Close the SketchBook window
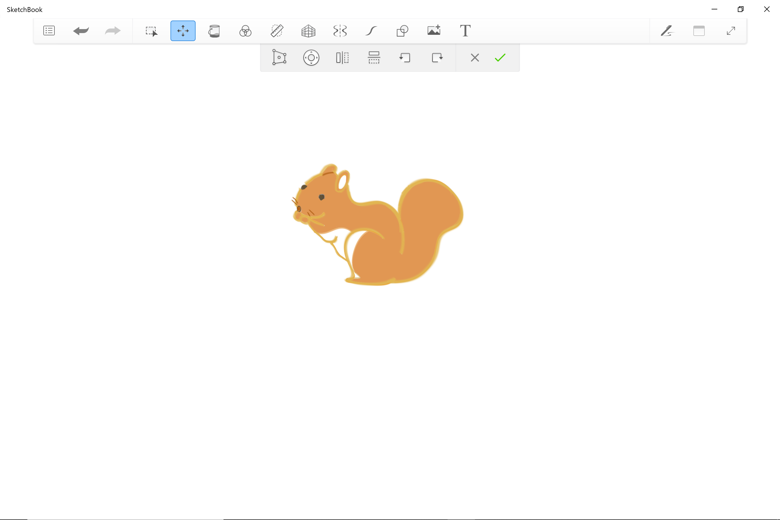 coord(767,9)
